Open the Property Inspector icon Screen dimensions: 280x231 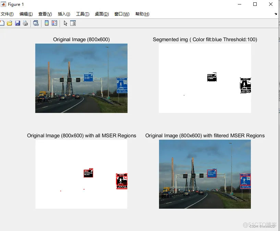coord(73,23)
